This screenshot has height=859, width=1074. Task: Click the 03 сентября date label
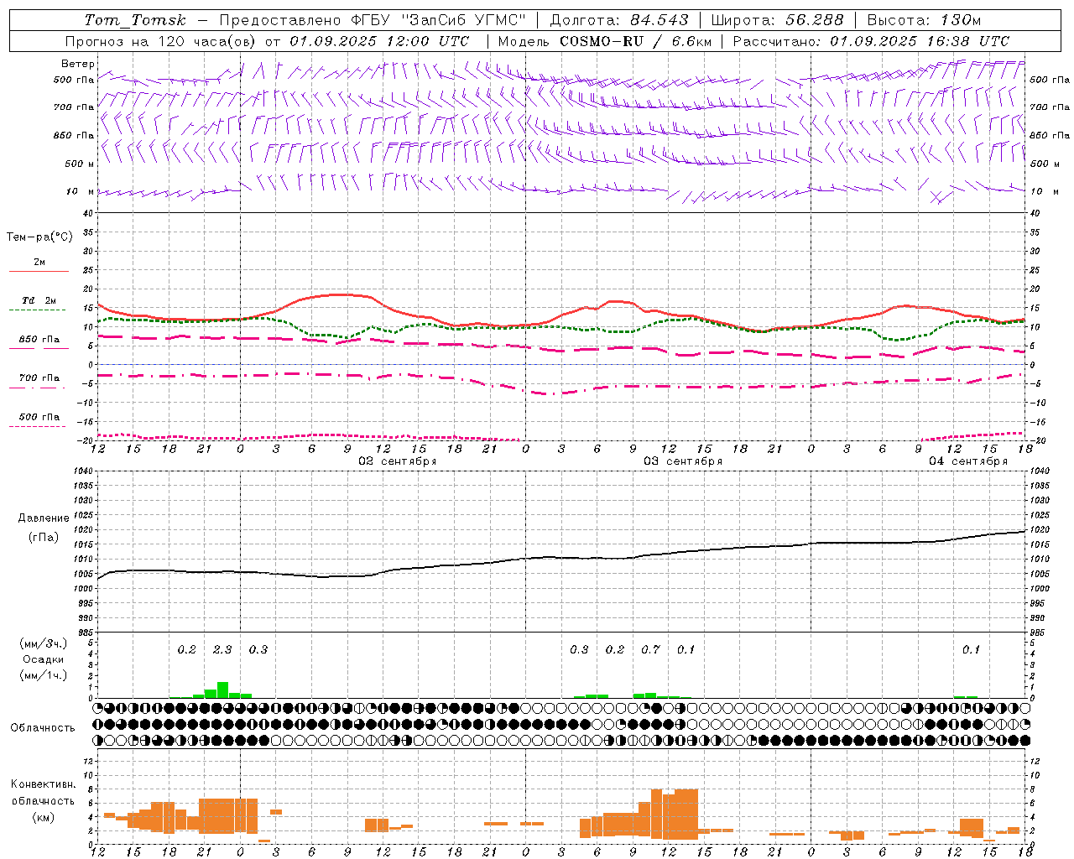(x=683, y=461)
